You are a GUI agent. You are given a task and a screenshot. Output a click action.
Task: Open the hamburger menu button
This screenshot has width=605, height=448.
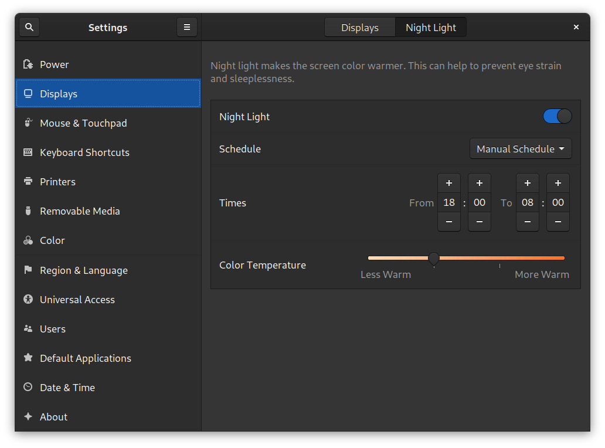click(x=187, y=27)
